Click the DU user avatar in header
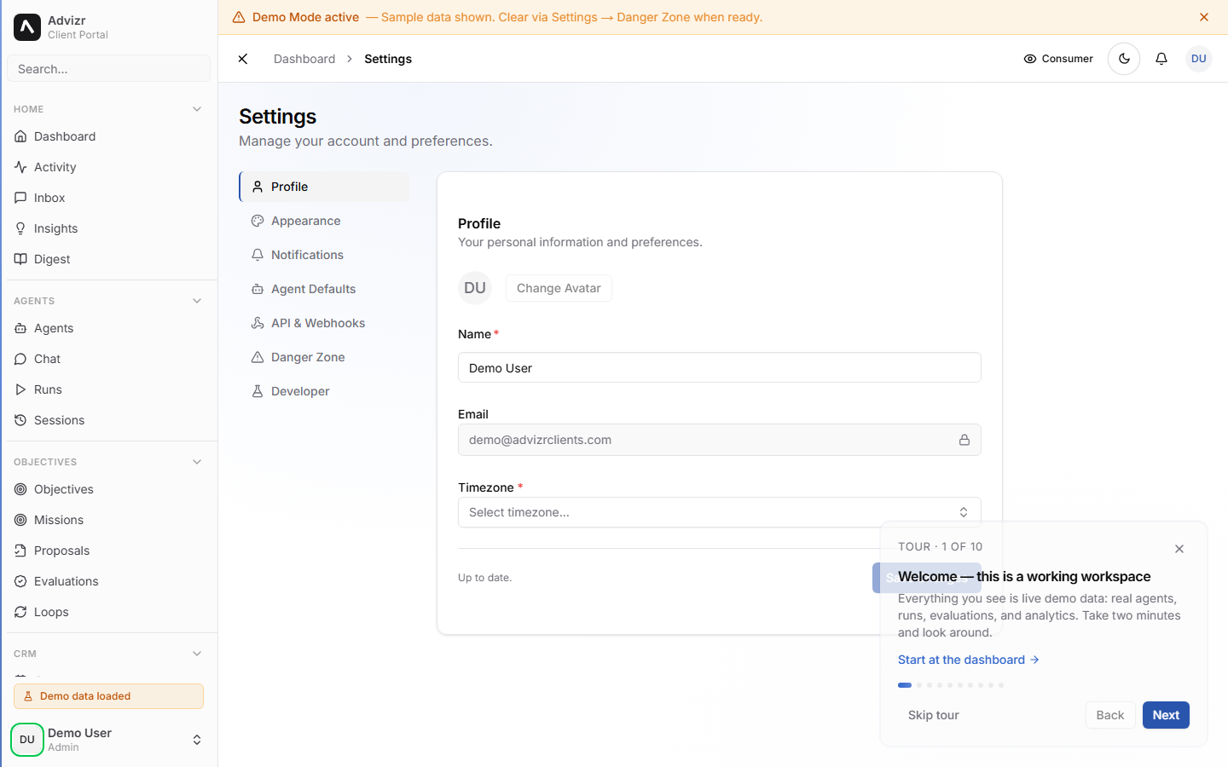 (x=1199, y=59)
